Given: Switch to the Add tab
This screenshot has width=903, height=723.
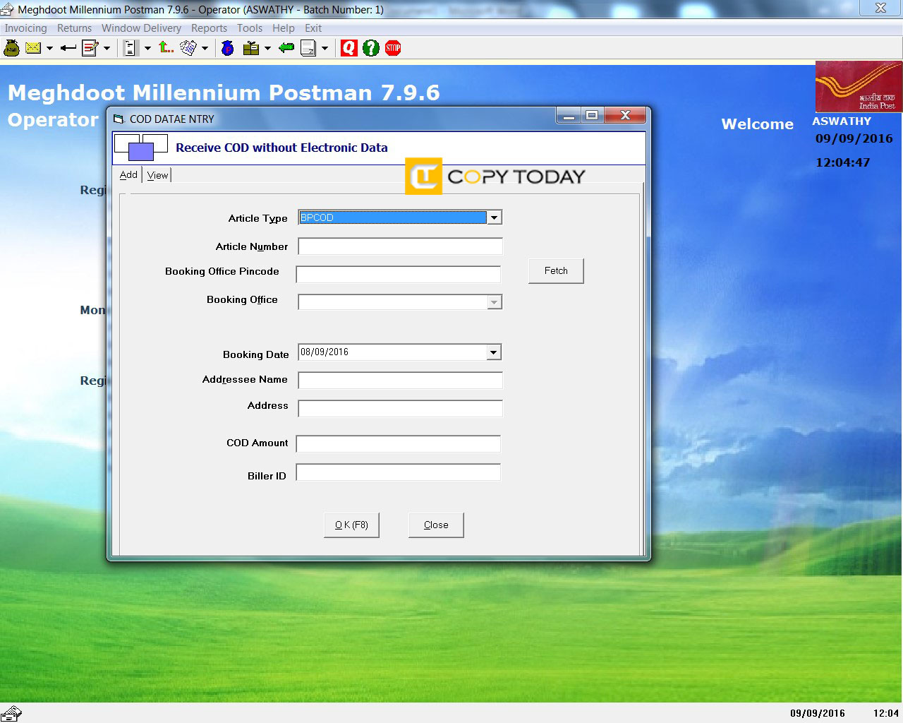Looking at the screenshot, I should point(128,174).
